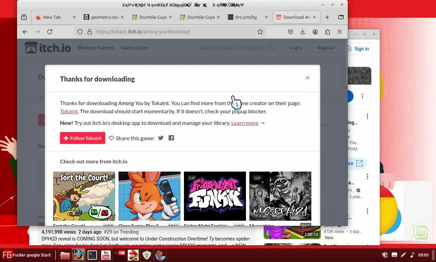Open the 1:00:10 video thumbnail
This screenshot has height=262, width=436.
tap(292, 232)
